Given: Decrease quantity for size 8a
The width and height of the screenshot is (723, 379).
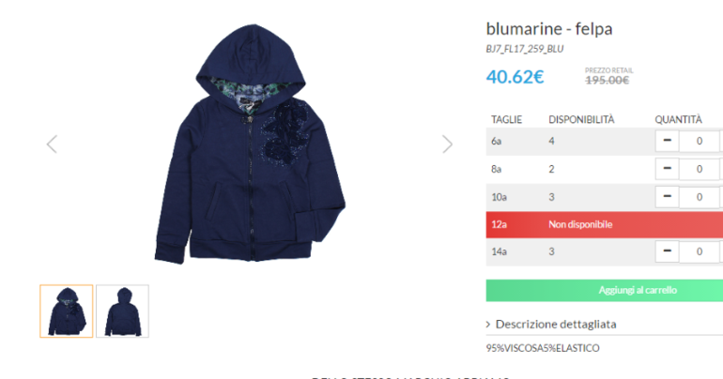Looking at the screenshot, I should point(667,169).
